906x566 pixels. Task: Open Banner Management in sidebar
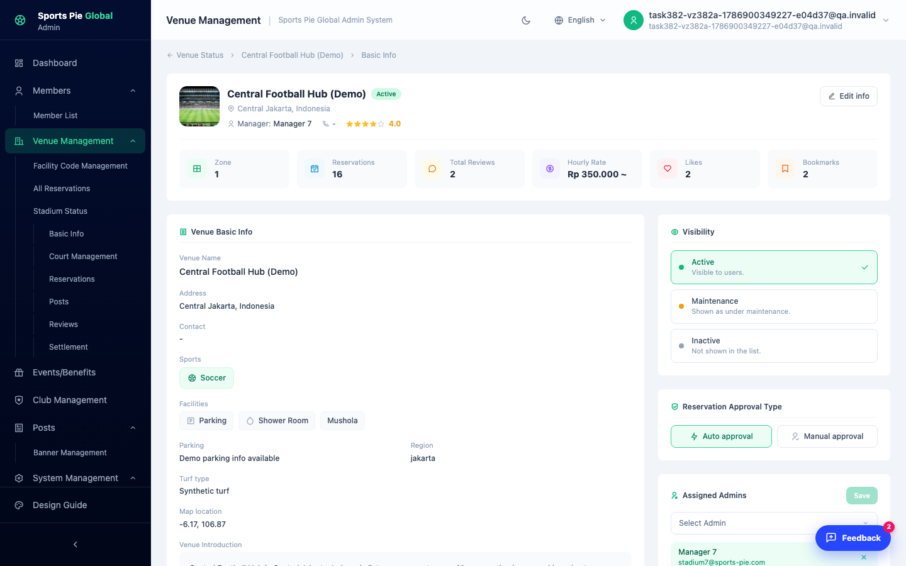[70, 453]
